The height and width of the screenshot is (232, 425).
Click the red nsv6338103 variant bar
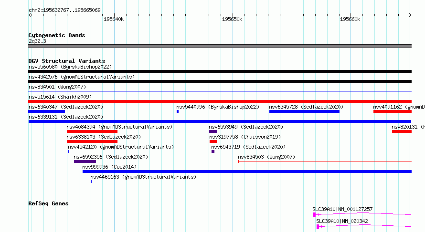(92, 141)
